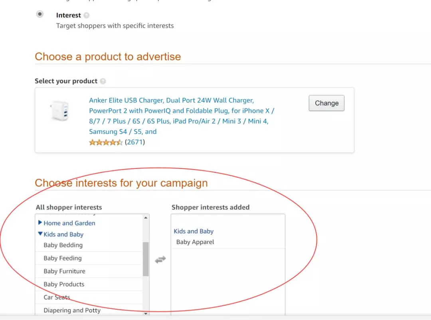Click Baby Apparel in added interests
This screenshot has width=431, height=320.
coord(195,242)
